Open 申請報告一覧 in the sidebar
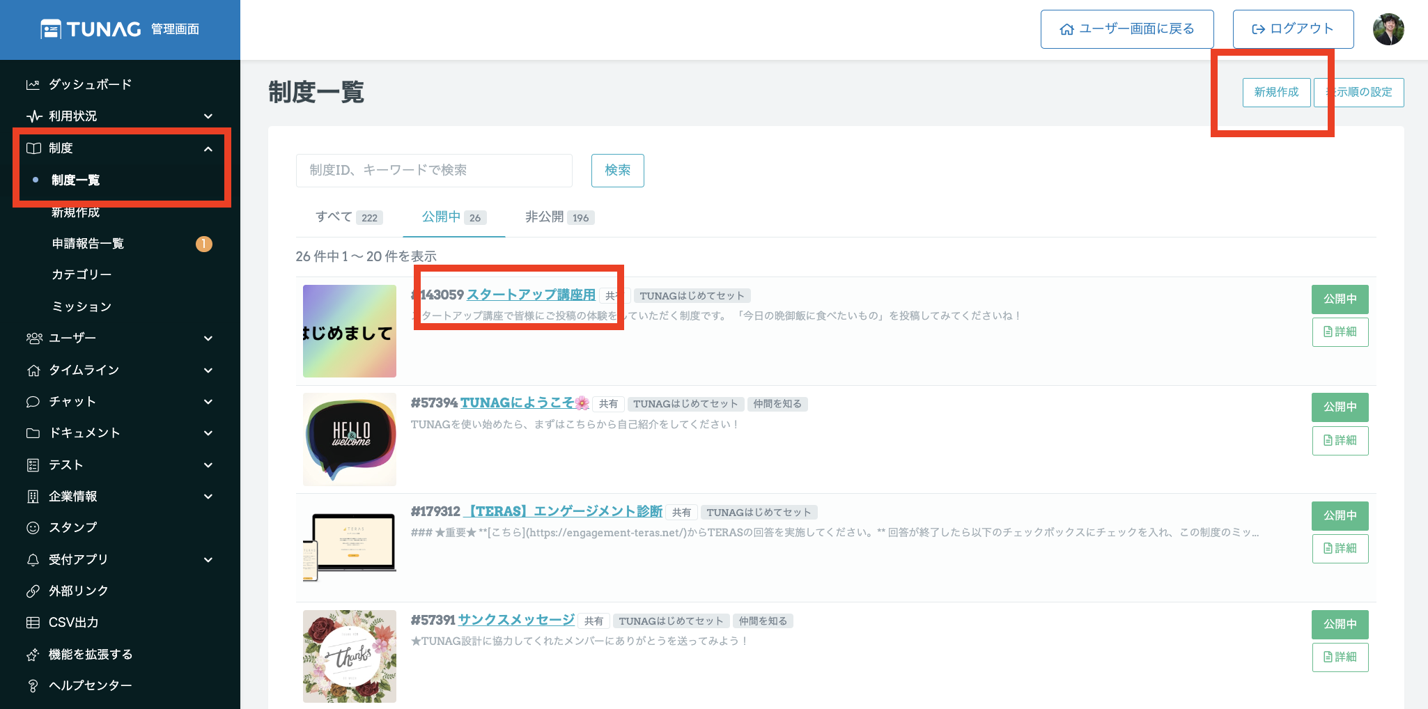This screenshot has width=1428, height=709. 88,243
